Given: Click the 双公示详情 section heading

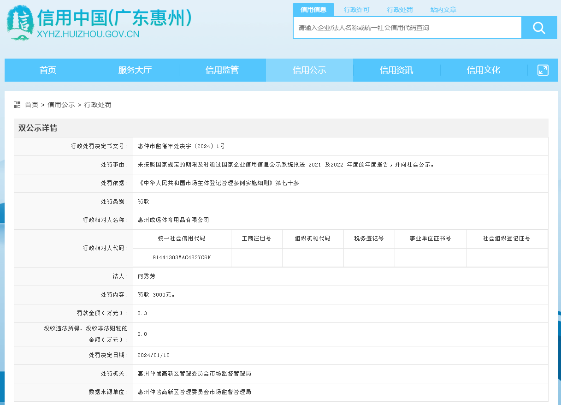Looking at the screenshot, I should coord(38,128).
